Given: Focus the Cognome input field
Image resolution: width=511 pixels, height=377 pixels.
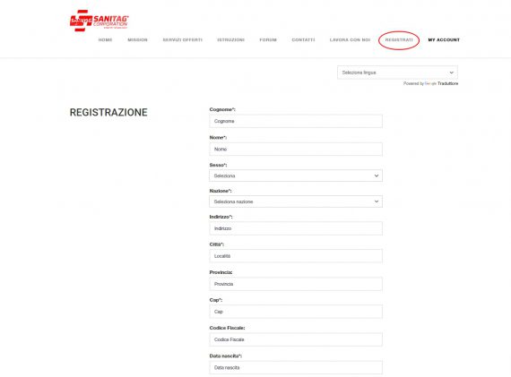Looking at the screenshot, I should point(296,121).
